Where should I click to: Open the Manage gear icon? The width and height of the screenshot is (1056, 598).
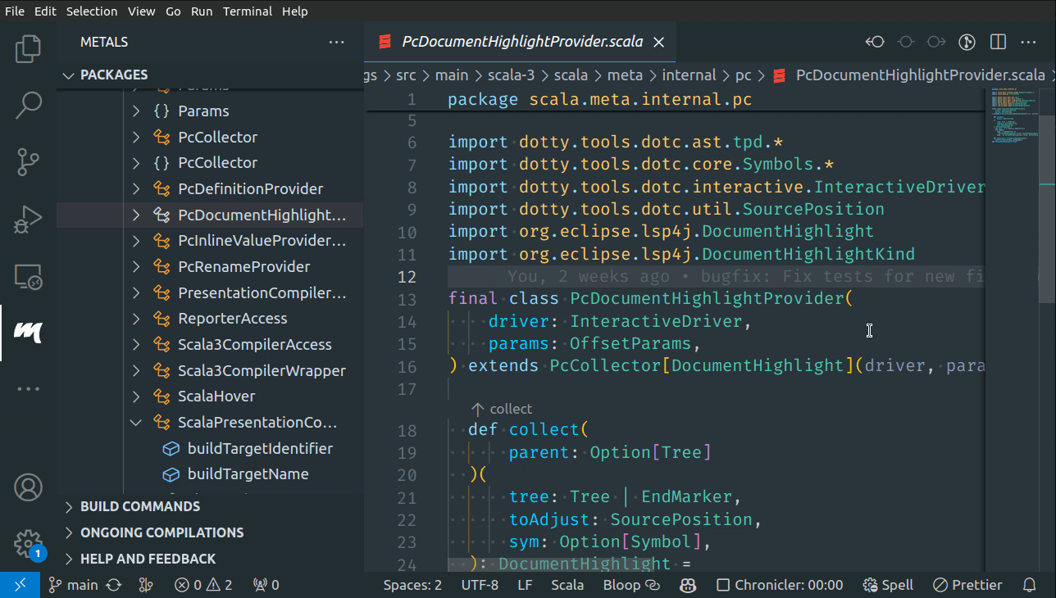point(28,543)
